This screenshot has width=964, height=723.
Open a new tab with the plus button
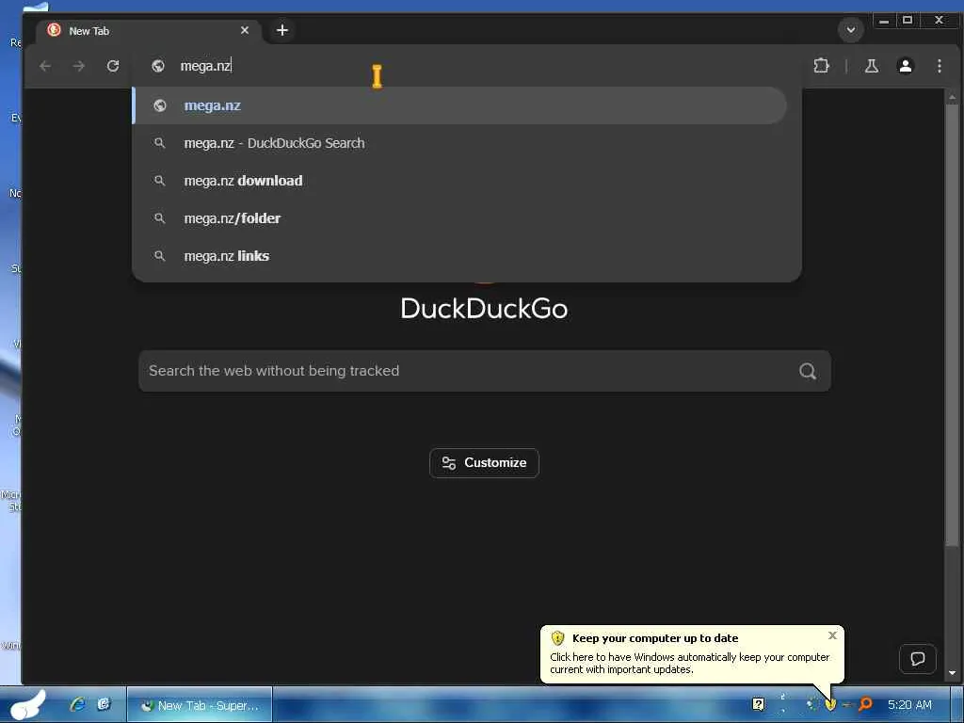pos(282,30)
